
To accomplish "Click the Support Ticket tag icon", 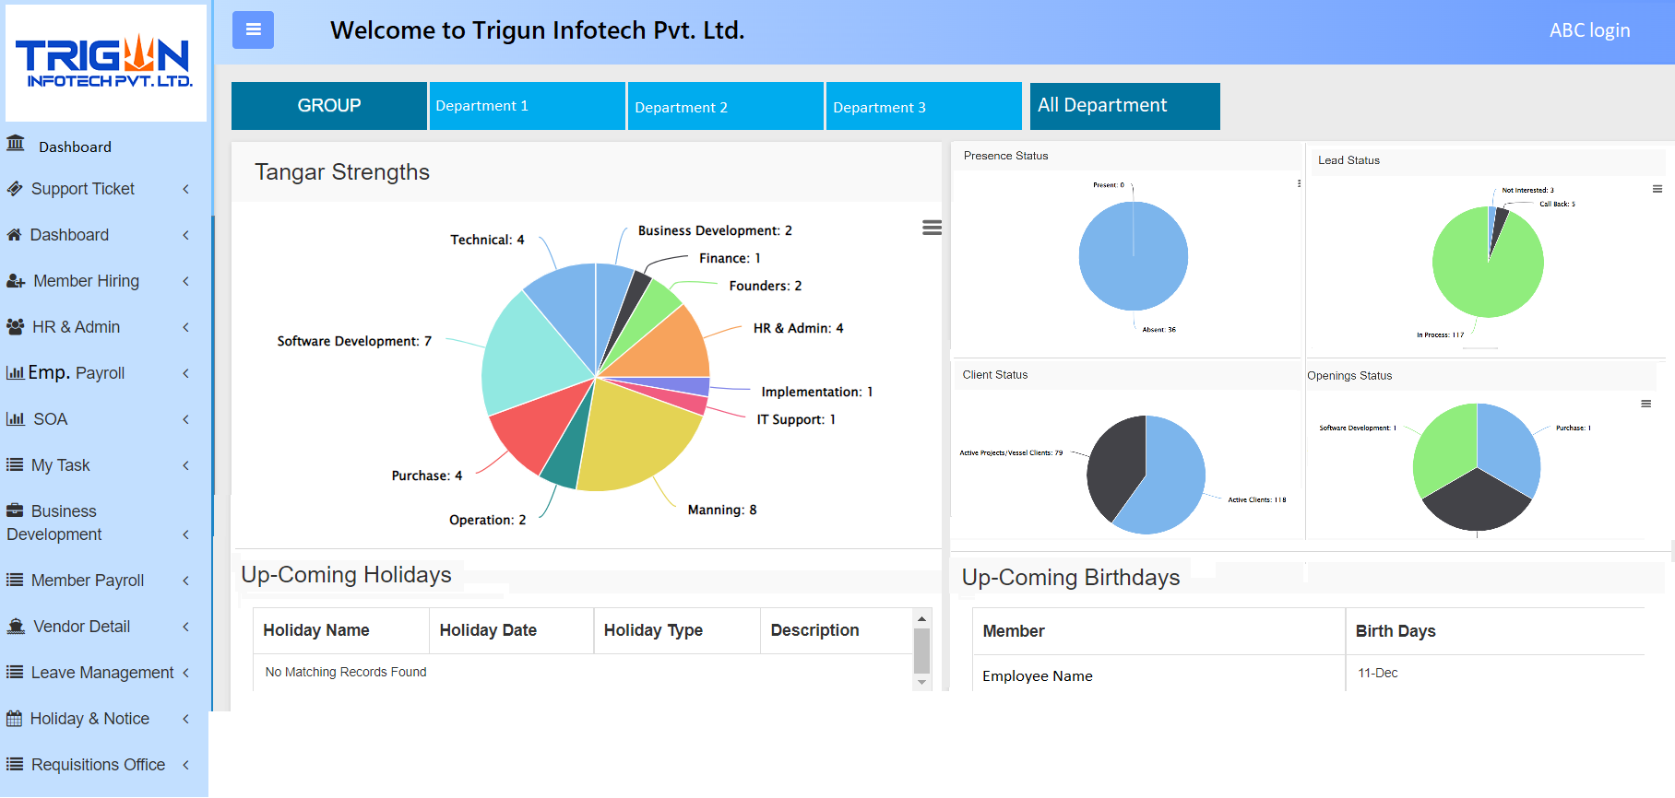I will point(15,189).
